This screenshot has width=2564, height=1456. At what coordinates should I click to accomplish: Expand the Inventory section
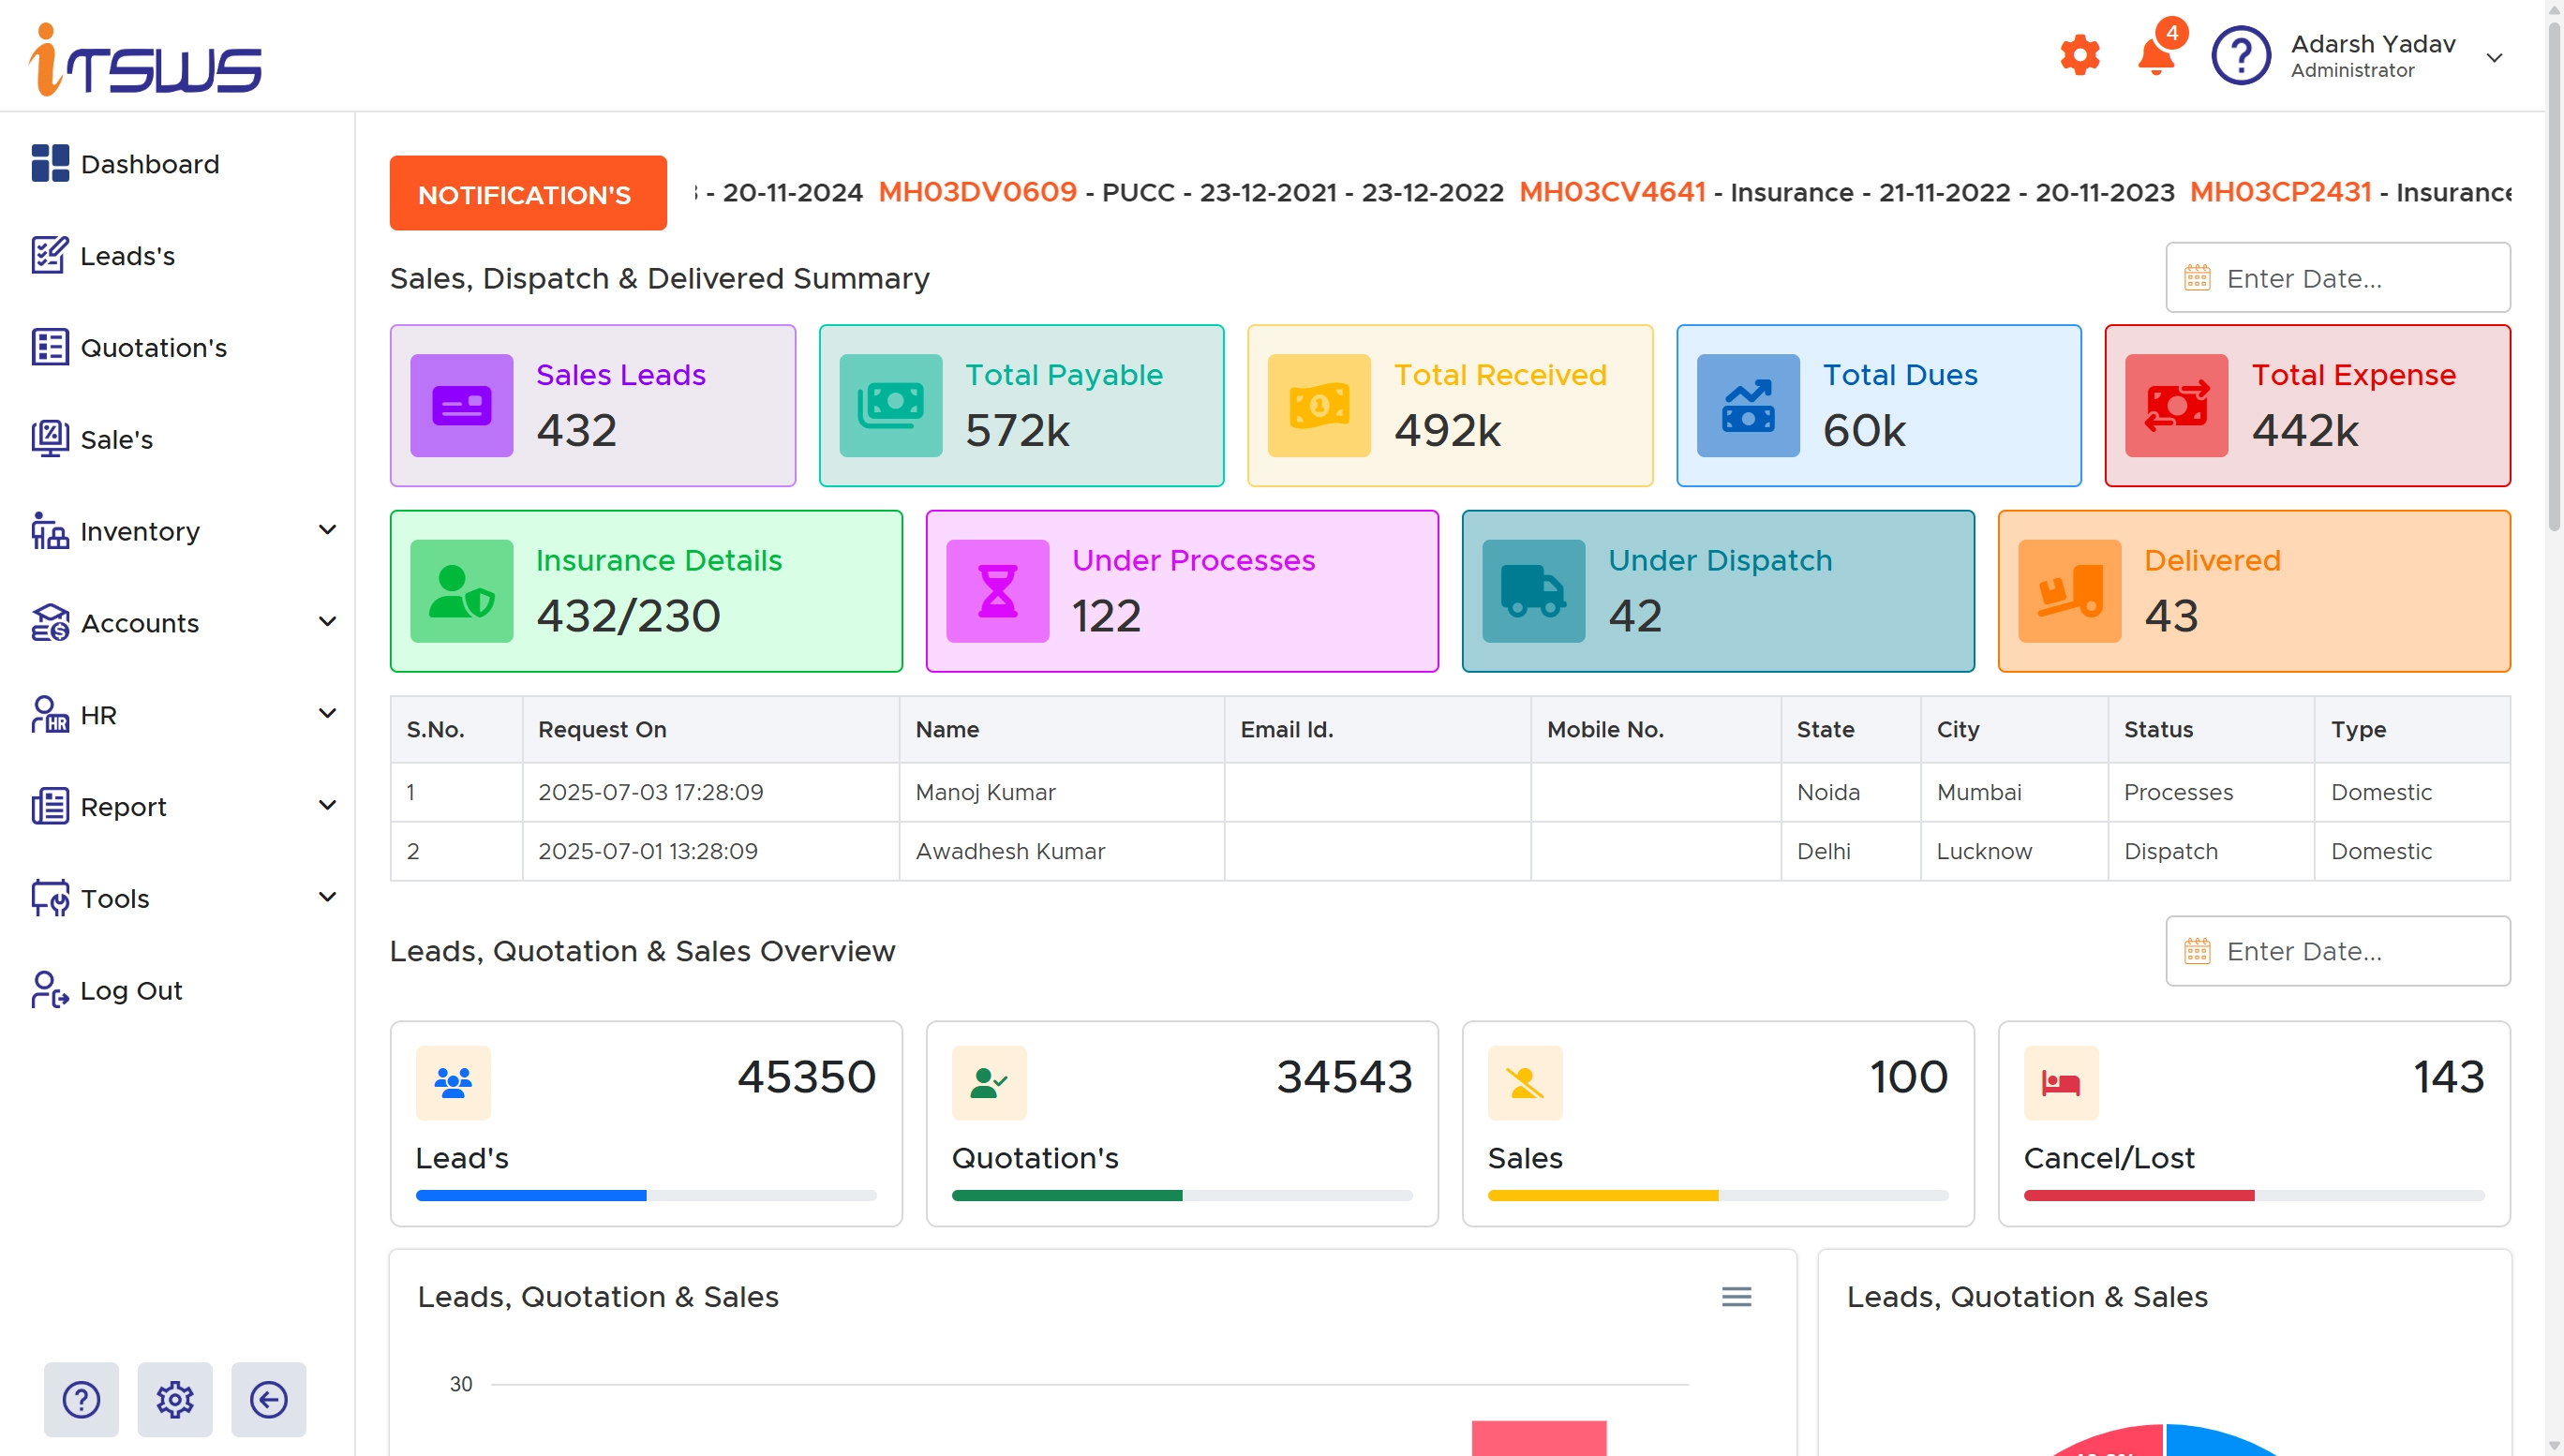(x=327, y=529)
